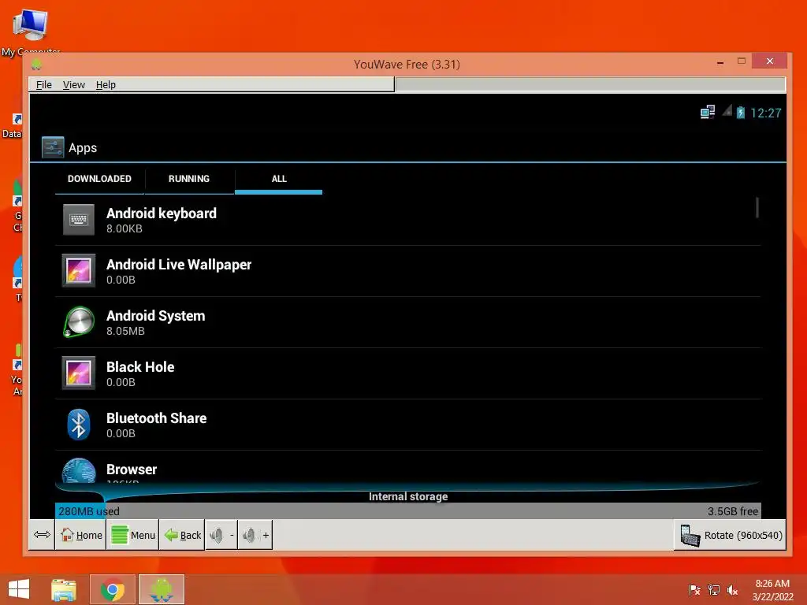Click the Back button in YouWave toolbar
Image resolution: width=807 pixels, height=605 pixels.
[x=182, y=535]
